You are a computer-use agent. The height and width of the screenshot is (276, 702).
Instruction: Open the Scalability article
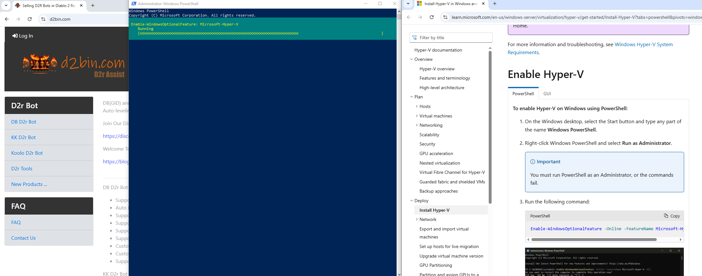[x=429, y=135]
